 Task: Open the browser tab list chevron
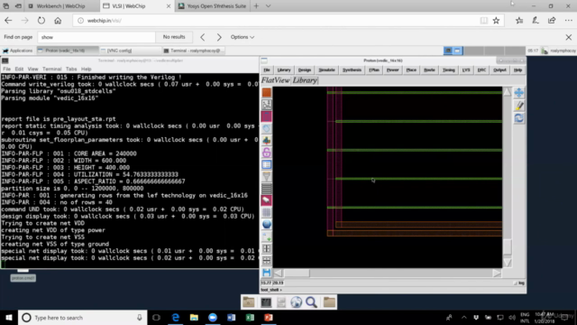(x=269, y=6)
